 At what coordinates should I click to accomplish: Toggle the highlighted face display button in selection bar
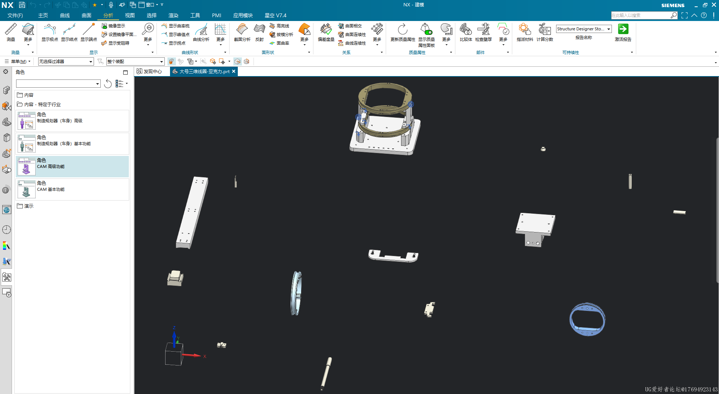tap(237, 61)
